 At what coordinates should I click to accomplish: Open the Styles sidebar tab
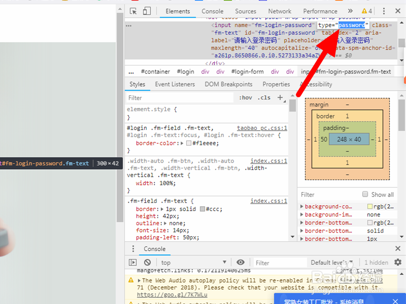click(137, 84)
